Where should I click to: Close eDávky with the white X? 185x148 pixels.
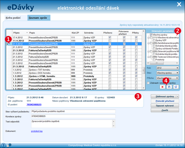click(x=179, y=4)
